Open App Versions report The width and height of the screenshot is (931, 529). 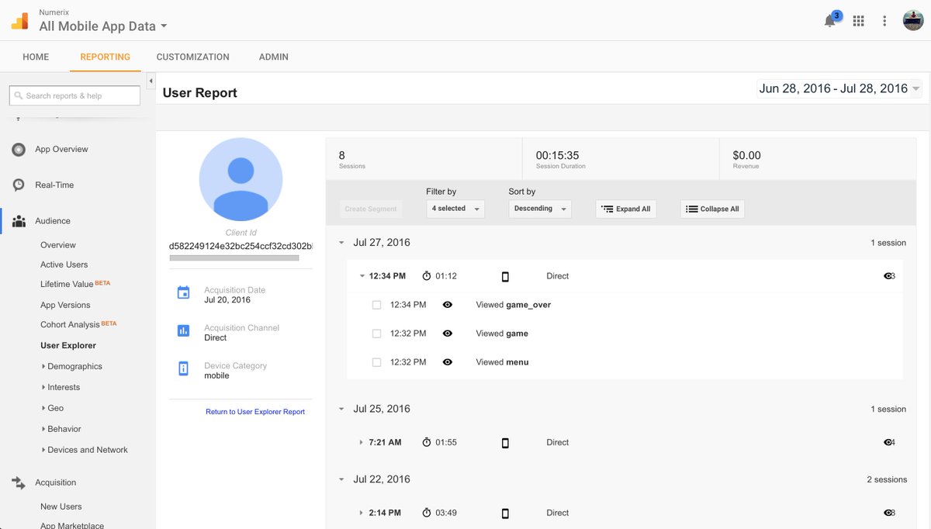(x=65, y=305)
